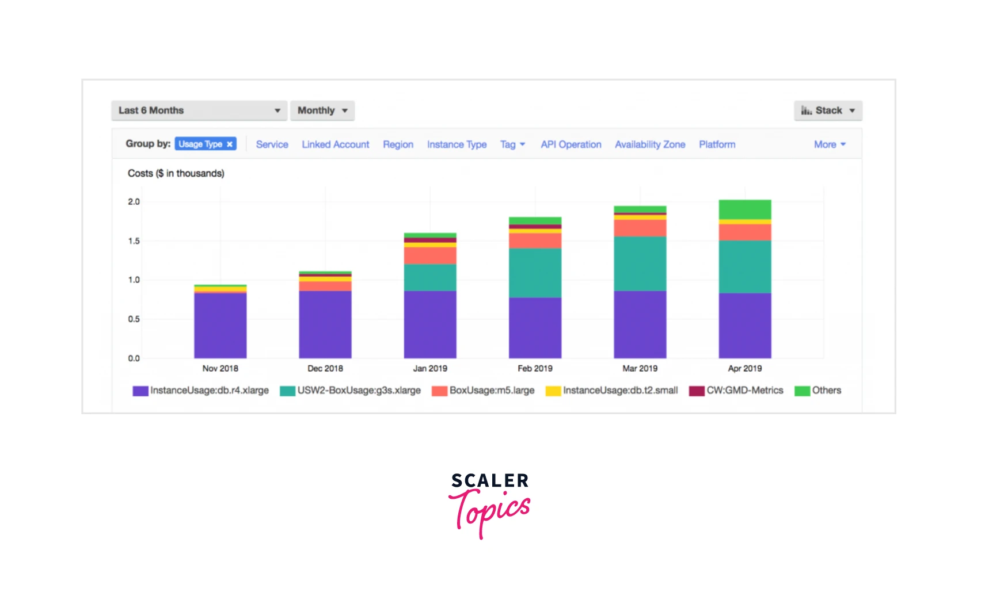
Task: Click the purple segment of the Nov 2018 bar
Action: pyautogui.click(x=220, y=325)
